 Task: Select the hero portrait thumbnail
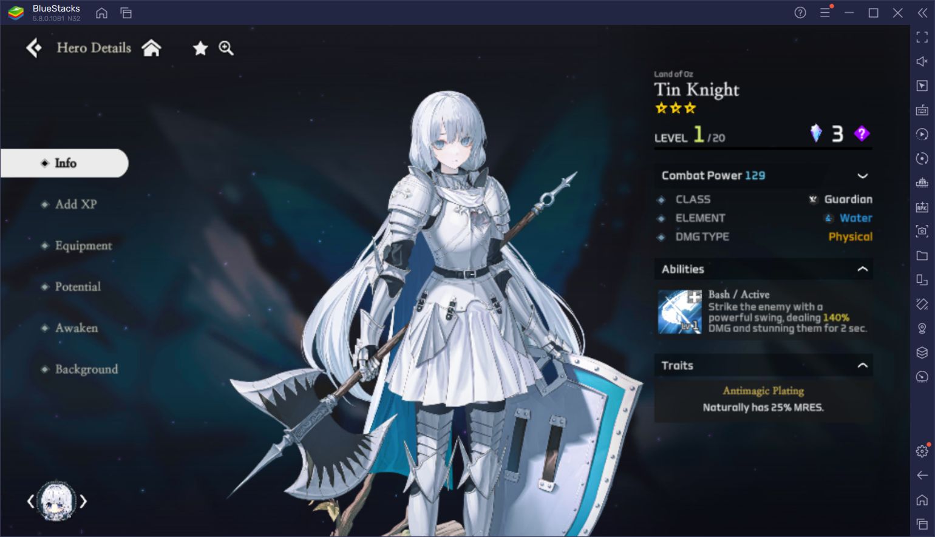point(56,501)
